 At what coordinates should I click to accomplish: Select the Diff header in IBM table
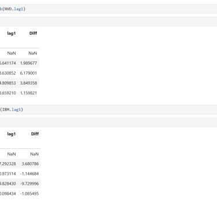(x=35, y=134)
